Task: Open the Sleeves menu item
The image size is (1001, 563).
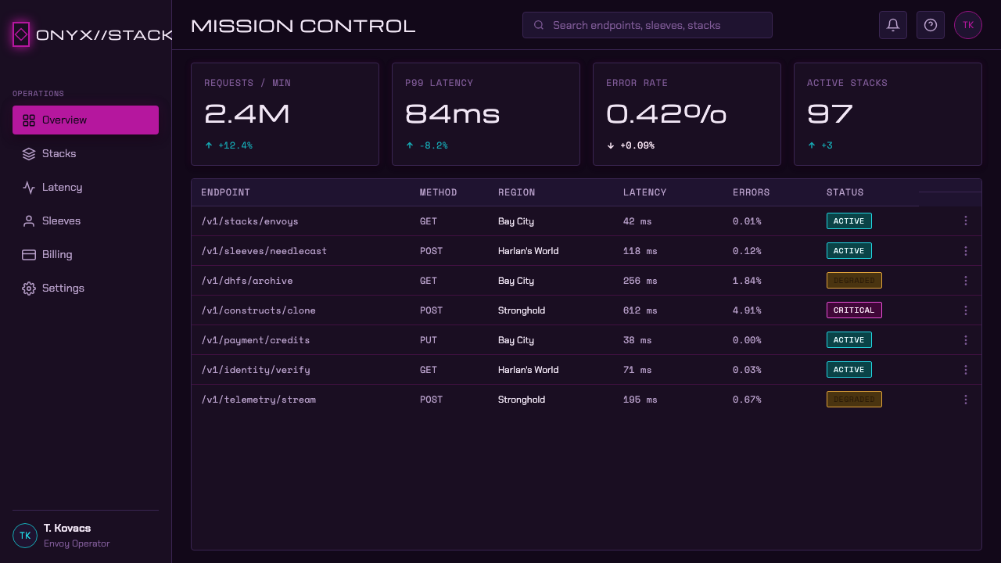Action: (85, 221)
